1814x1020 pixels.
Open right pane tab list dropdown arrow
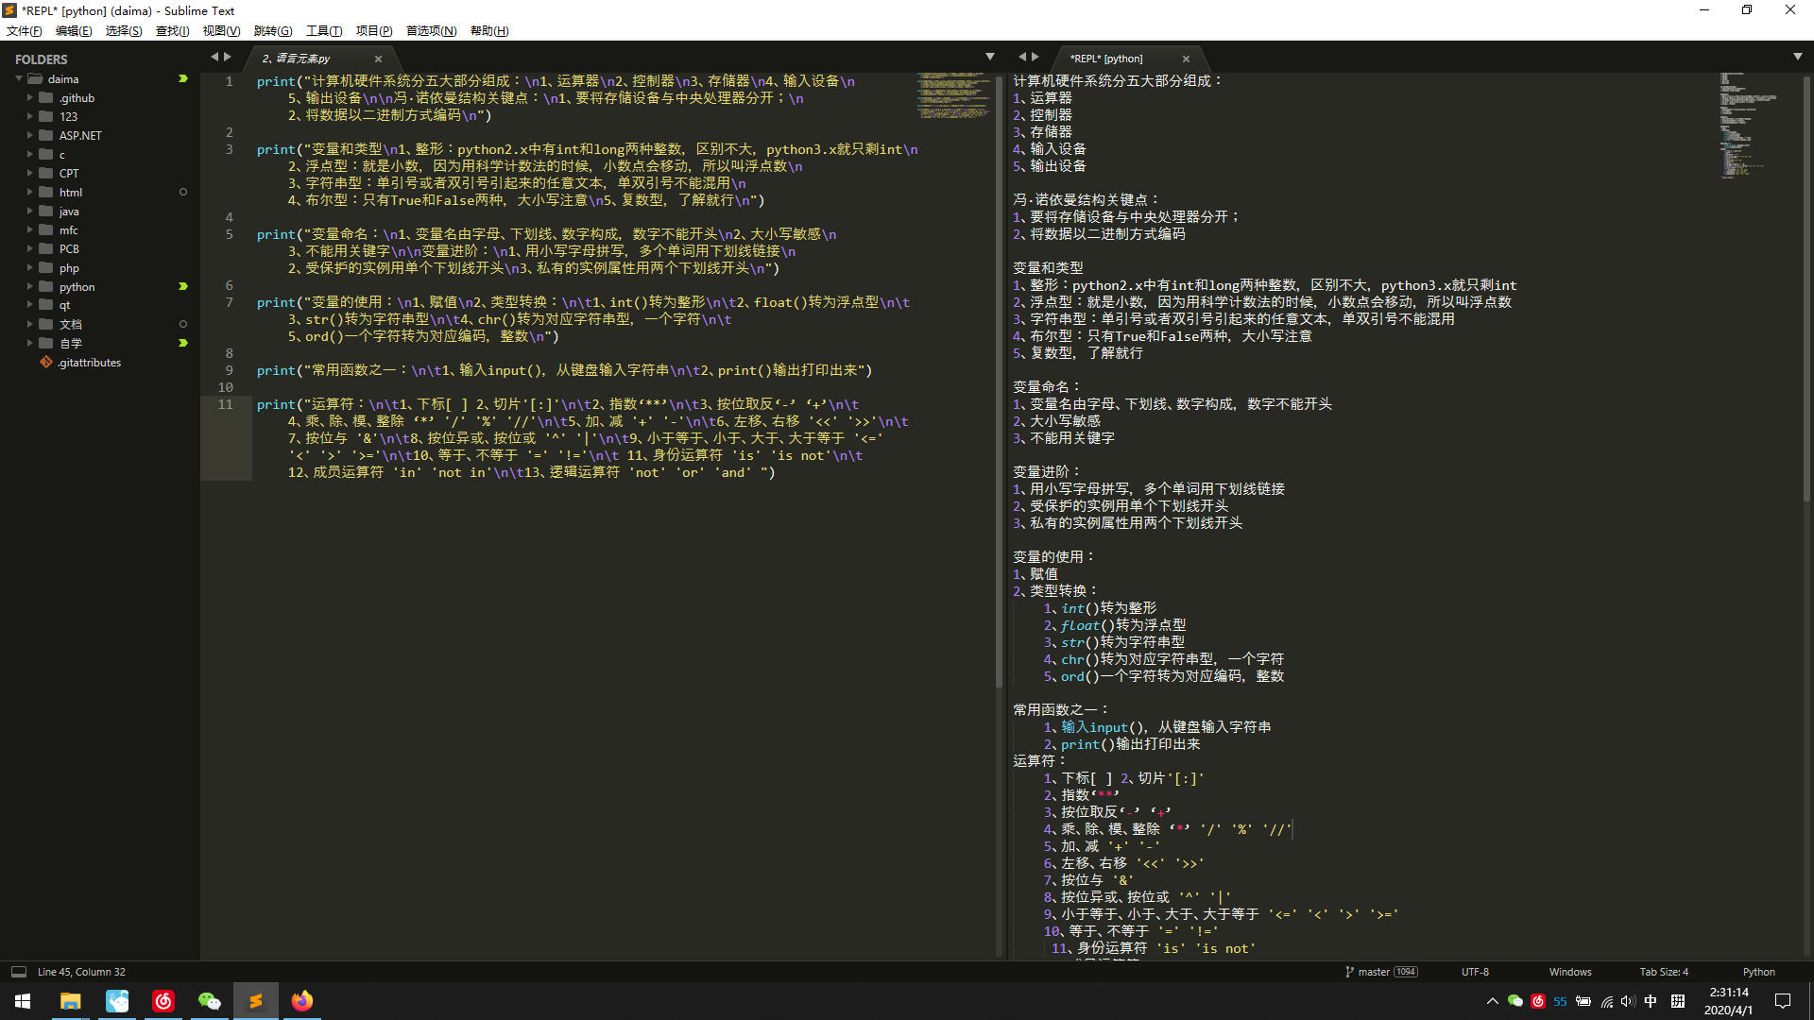pos(1798,57)
